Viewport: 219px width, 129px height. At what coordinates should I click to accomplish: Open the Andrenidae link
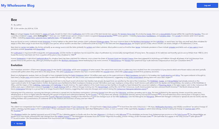tap(45, 85)
